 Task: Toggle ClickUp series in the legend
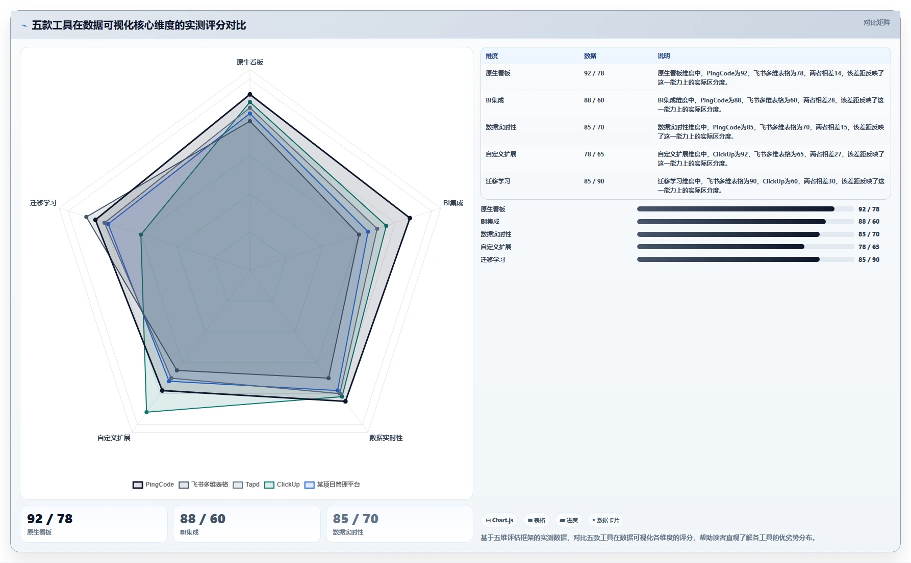pos(282,485)
